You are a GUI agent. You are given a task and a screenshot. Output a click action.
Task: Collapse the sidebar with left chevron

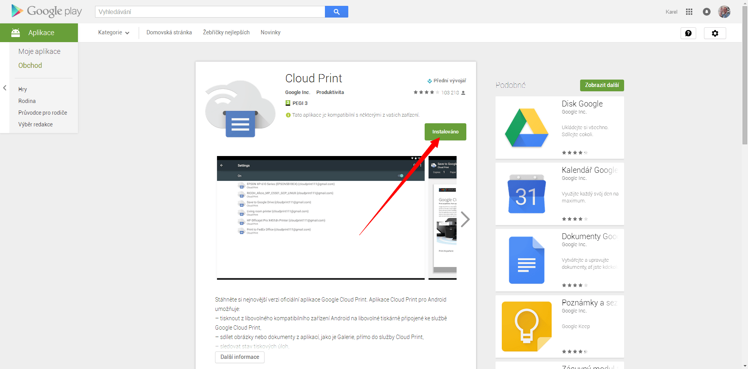pos(5,88)
